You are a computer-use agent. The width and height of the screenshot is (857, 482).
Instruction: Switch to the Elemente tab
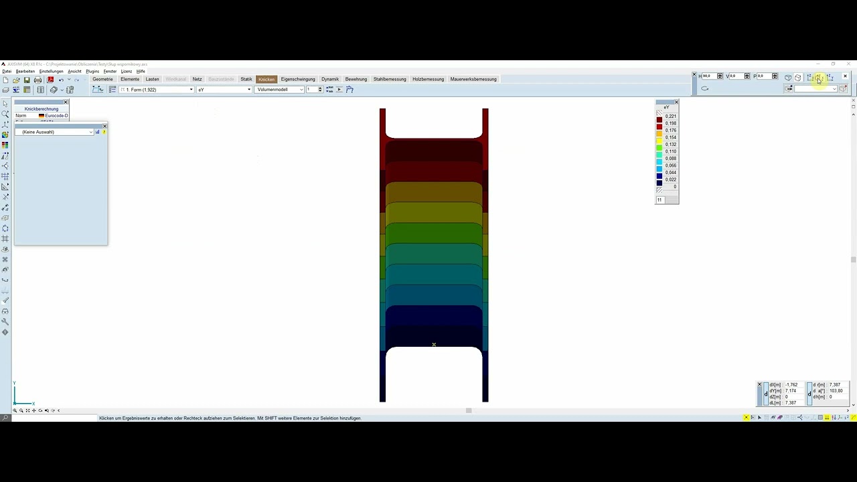coord(130,79)
